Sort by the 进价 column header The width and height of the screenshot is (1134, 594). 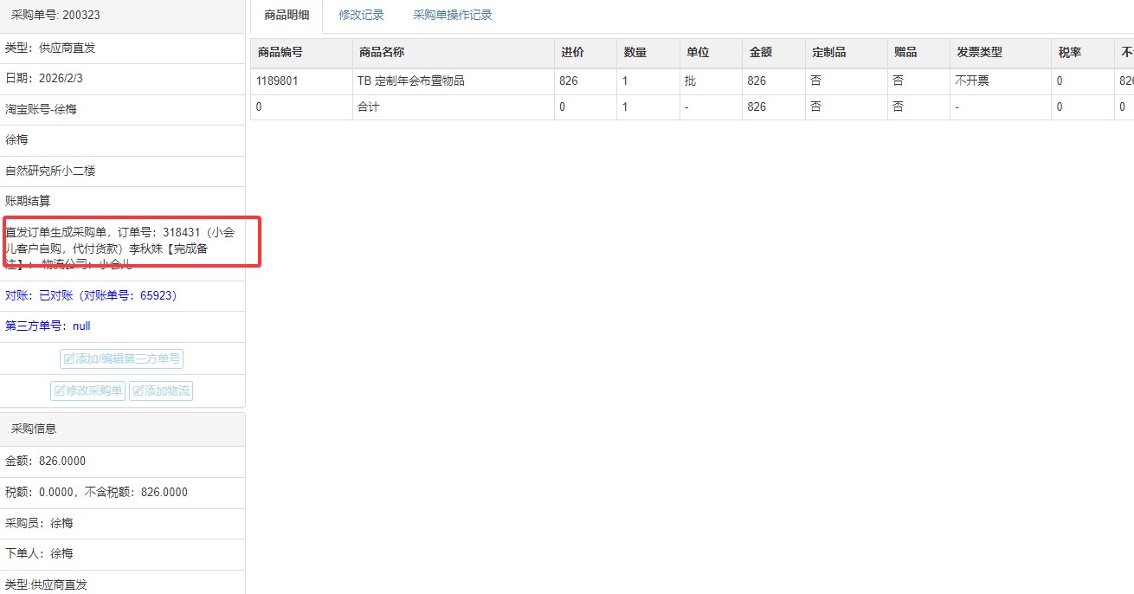pyautogui.click(x=572, y=52)
